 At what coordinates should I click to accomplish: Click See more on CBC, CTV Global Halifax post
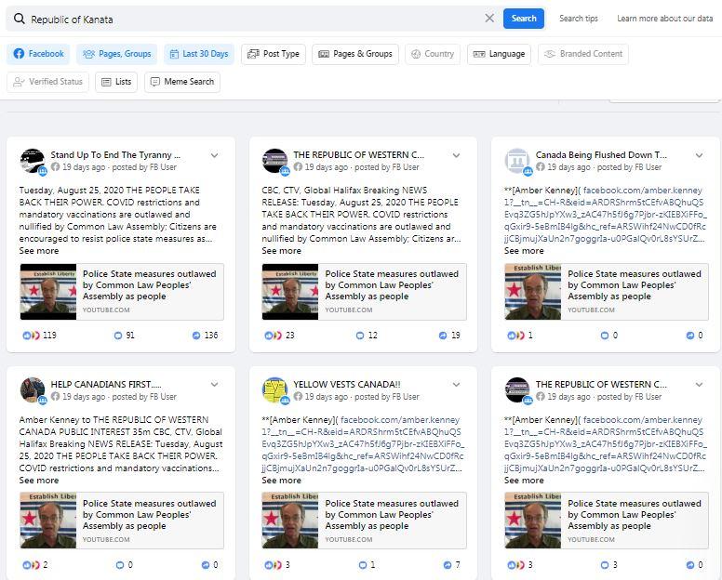281,251
